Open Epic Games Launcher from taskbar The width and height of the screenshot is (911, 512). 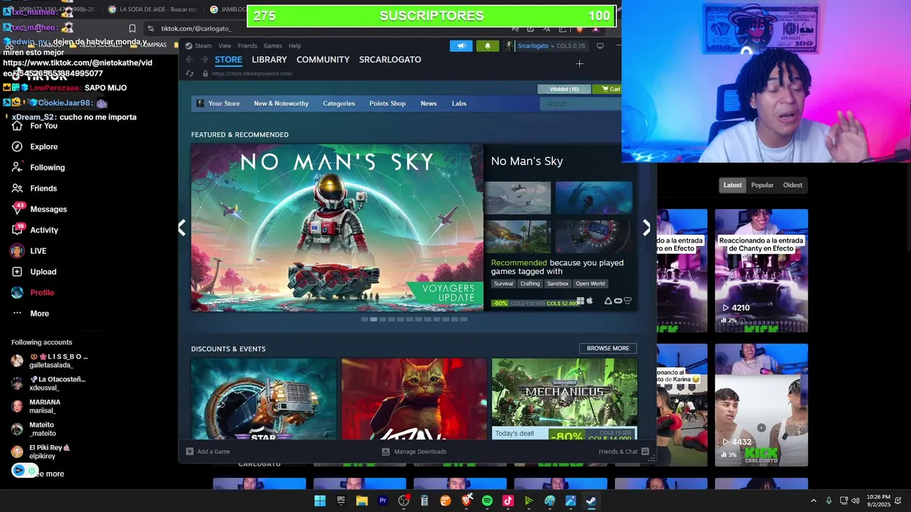[x=341, y=501]
